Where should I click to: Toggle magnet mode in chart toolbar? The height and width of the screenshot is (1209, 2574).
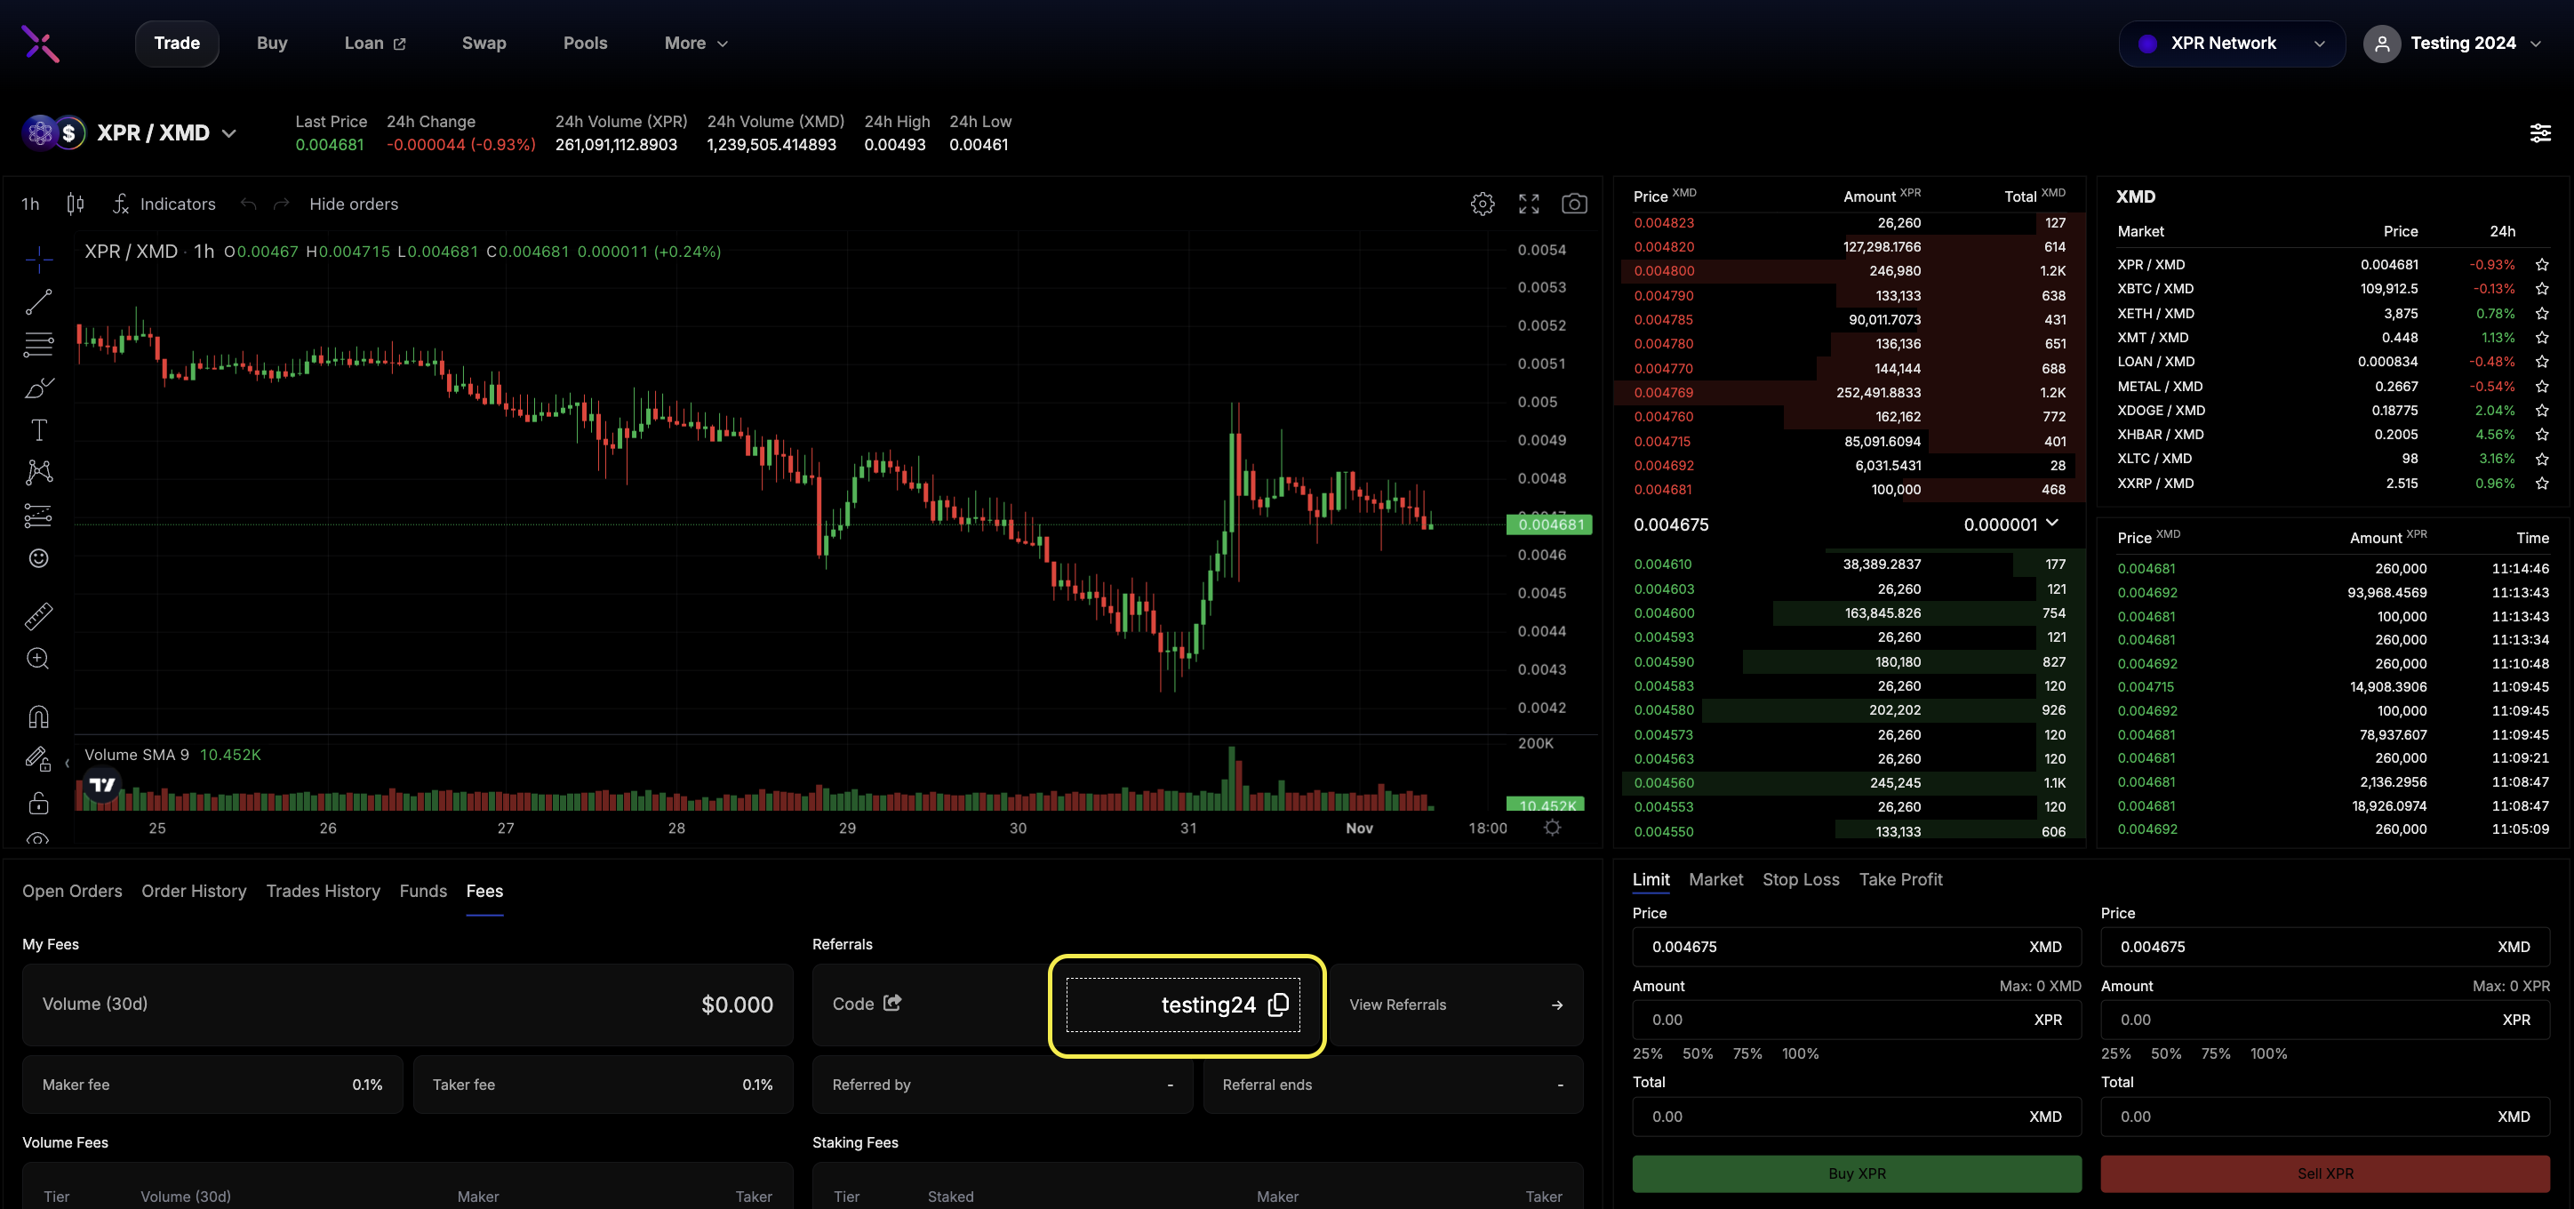click(x=39, y=717)
